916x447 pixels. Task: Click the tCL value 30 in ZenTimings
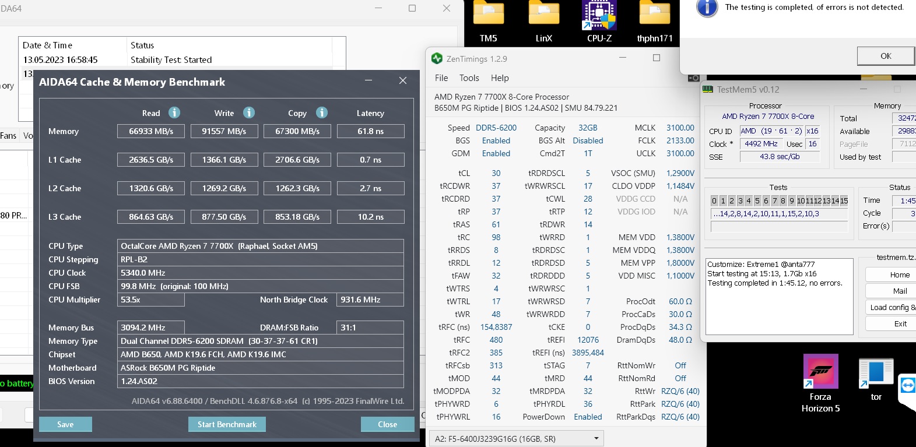[x=496, y=173]
